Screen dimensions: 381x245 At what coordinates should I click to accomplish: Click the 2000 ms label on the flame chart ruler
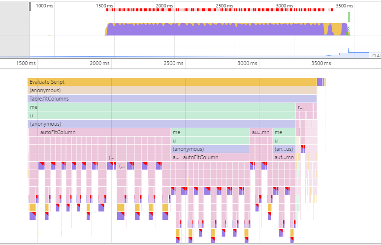click(99, 63)
